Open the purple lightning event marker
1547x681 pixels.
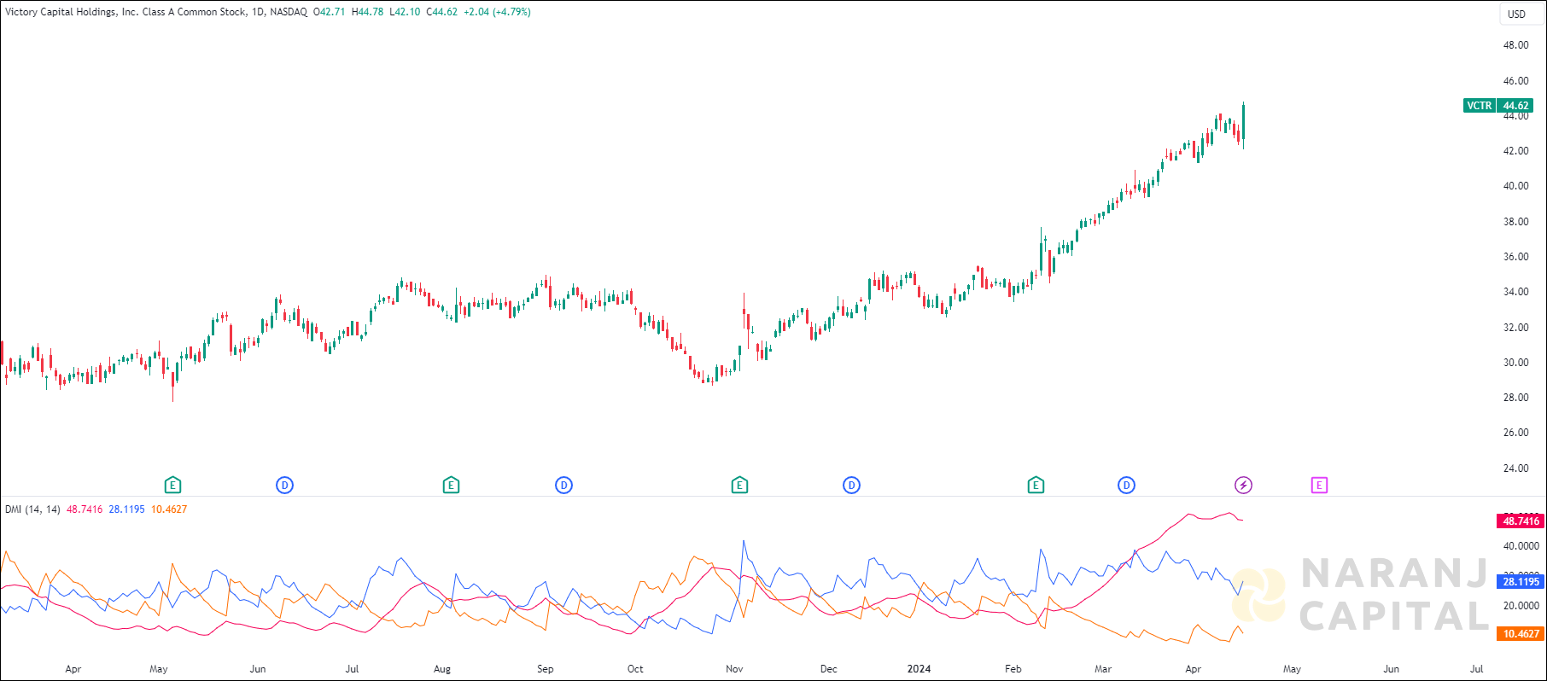[1244, 486]
